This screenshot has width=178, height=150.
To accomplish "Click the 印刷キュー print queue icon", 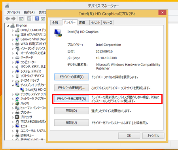I will pyautogui.click(x=17, y=135).
